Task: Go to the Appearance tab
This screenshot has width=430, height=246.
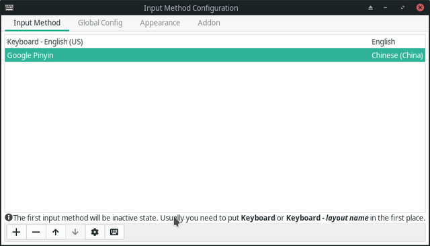Action: pyautogui.click(x=160, y=23)
